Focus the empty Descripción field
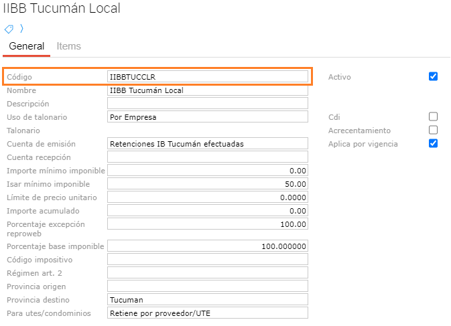451x326 pixels. [x=207, y=104]
